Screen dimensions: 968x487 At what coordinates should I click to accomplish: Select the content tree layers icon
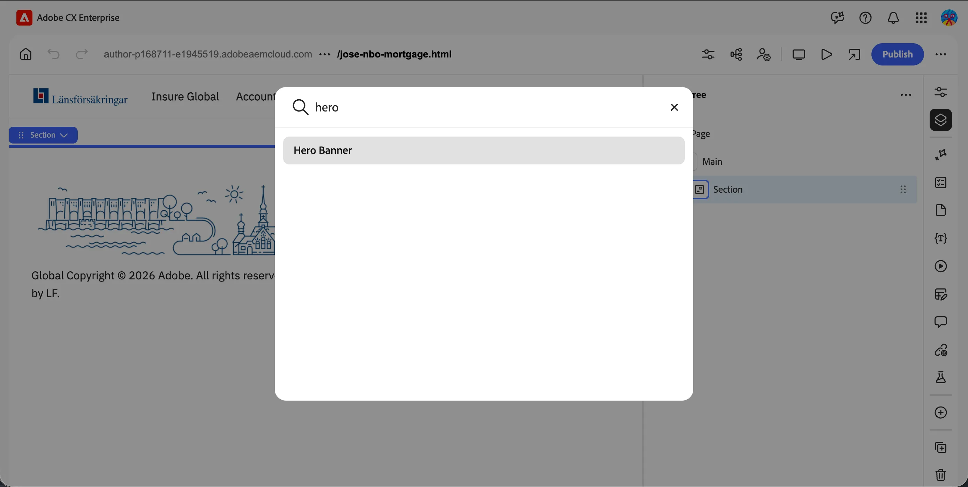point(940,120)
